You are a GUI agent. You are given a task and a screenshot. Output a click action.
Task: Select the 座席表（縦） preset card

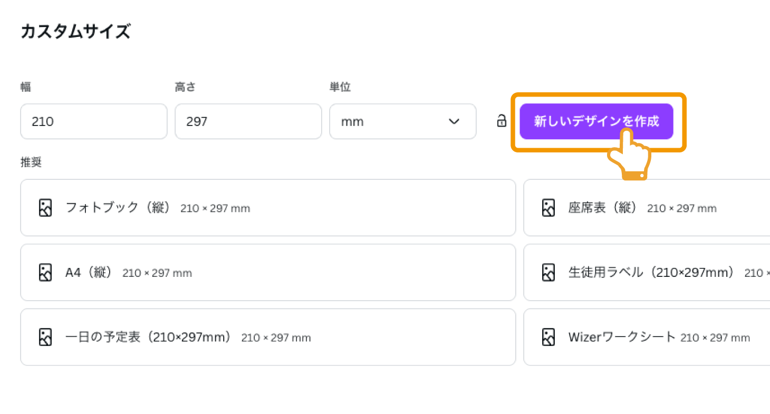point(633,207)
